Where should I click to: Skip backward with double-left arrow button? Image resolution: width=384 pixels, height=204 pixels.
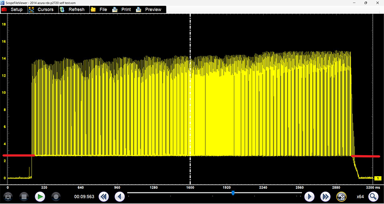click(104, 196)
